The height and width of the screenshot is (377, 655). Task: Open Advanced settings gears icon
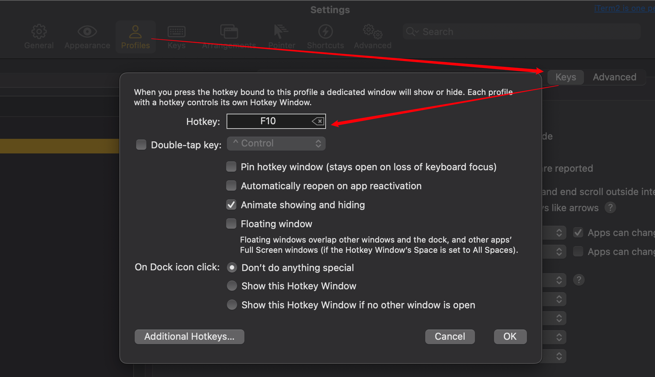click(373, 32)
